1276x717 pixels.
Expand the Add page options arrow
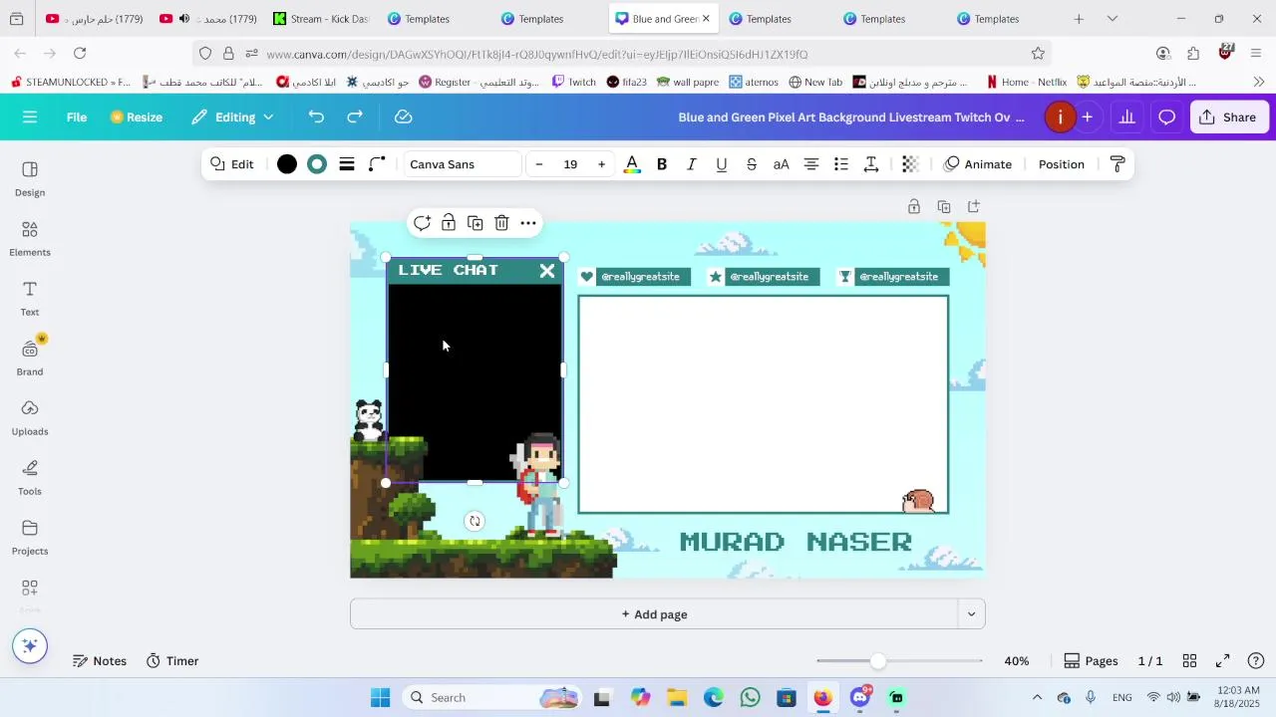coord(971,614)
